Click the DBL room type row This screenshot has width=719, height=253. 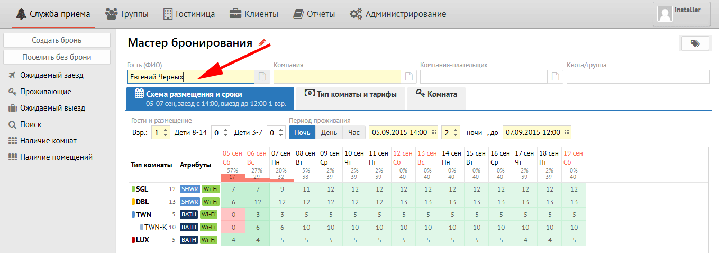pyautogui.click(x=358, y=202)
